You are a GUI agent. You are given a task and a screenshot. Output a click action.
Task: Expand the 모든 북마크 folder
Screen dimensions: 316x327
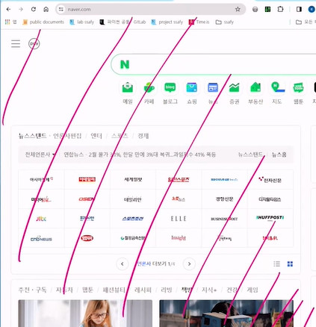pyautogui.click(x=305, y=22)
